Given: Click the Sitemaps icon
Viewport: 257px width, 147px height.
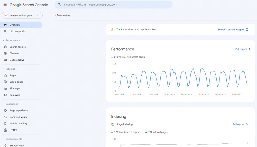Looking at the screenshot, I should tap(5, 88).
